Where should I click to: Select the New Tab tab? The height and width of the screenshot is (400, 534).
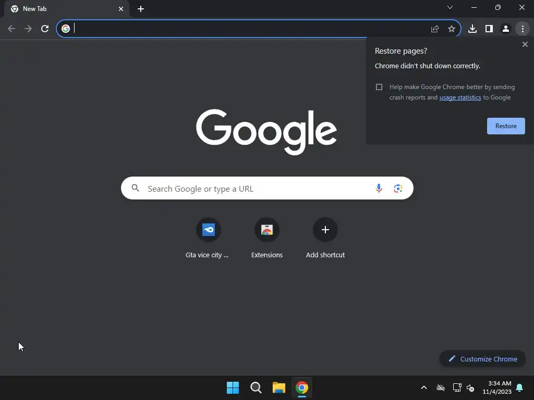coord(67,9)
